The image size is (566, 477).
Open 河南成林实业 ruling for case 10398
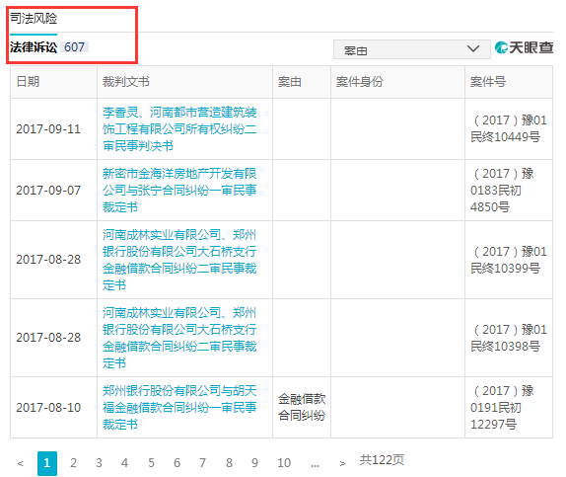click(x=179, y=338)
